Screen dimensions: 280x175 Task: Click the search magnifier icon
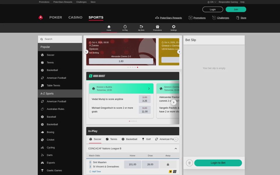[x=42, y=39]
